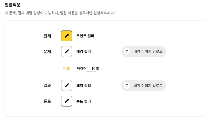Select the 폰트 row label

(47, 101)
